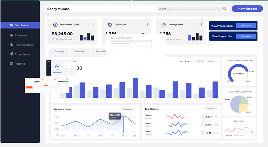Click the price tag icon on Average Sales

coord(163,25)
